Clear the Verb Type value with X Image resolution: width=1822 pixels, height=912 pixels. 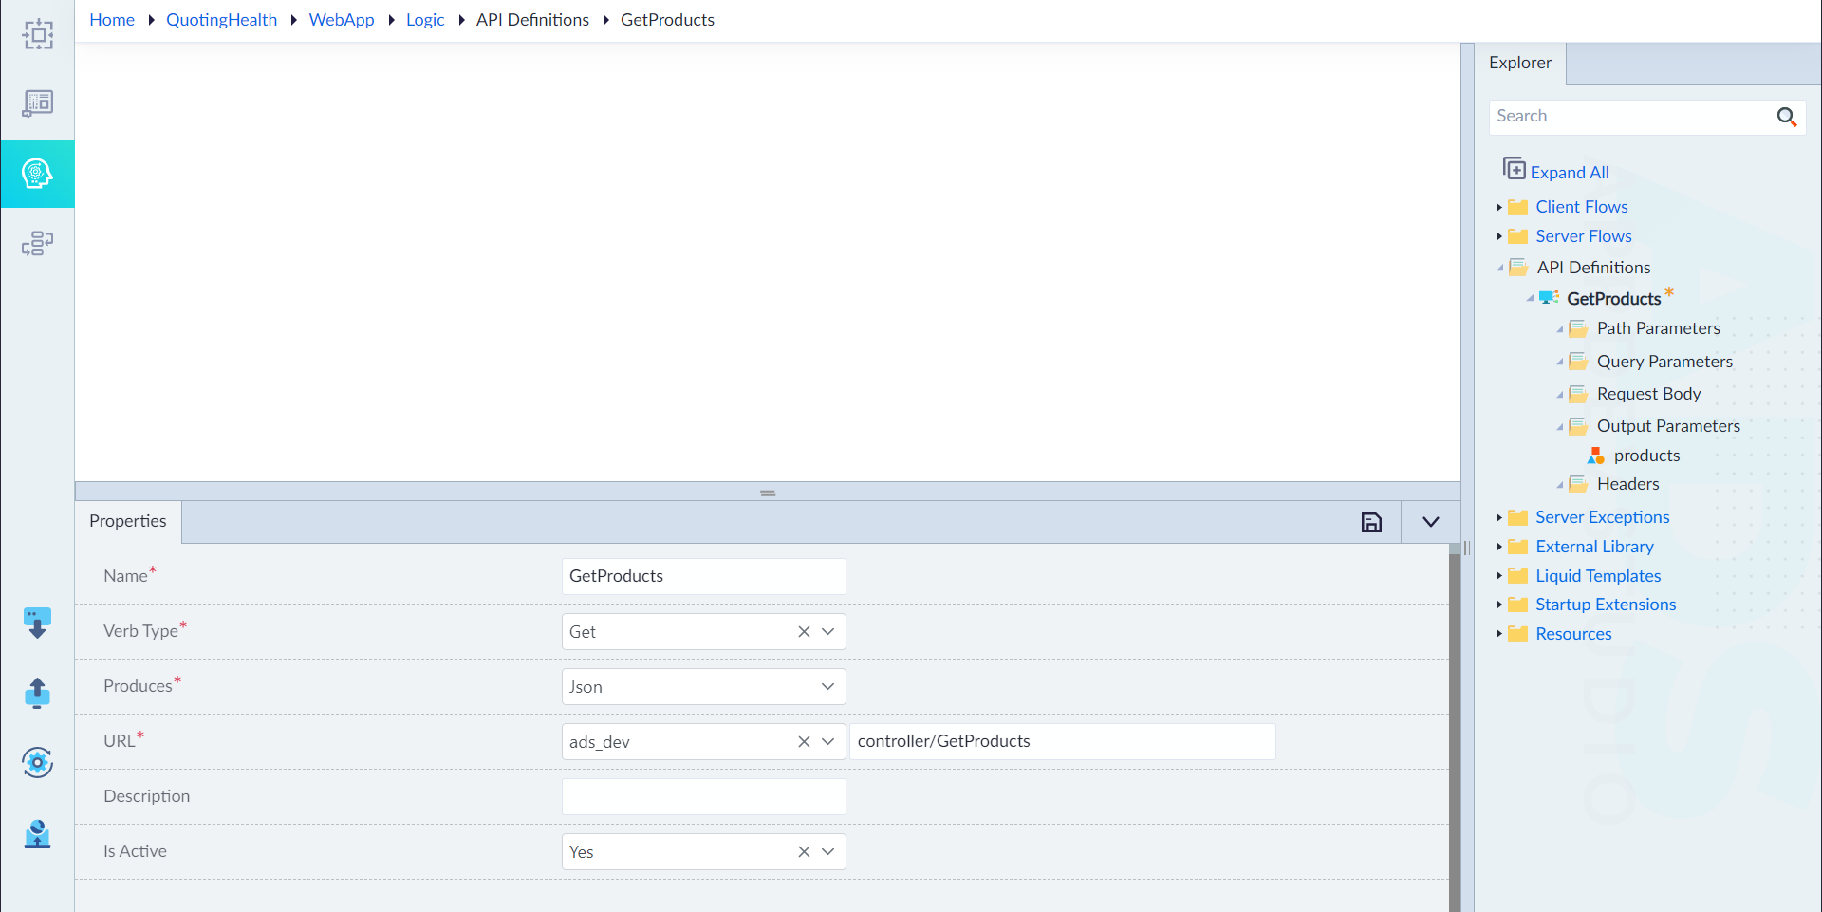(804, 632)
